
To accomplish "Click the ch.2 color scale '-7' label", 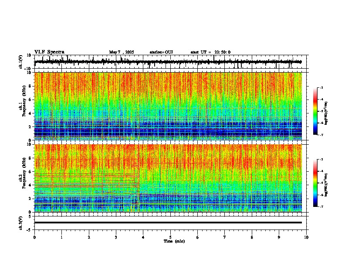I will pyautogui.click(x=321, y=206).
